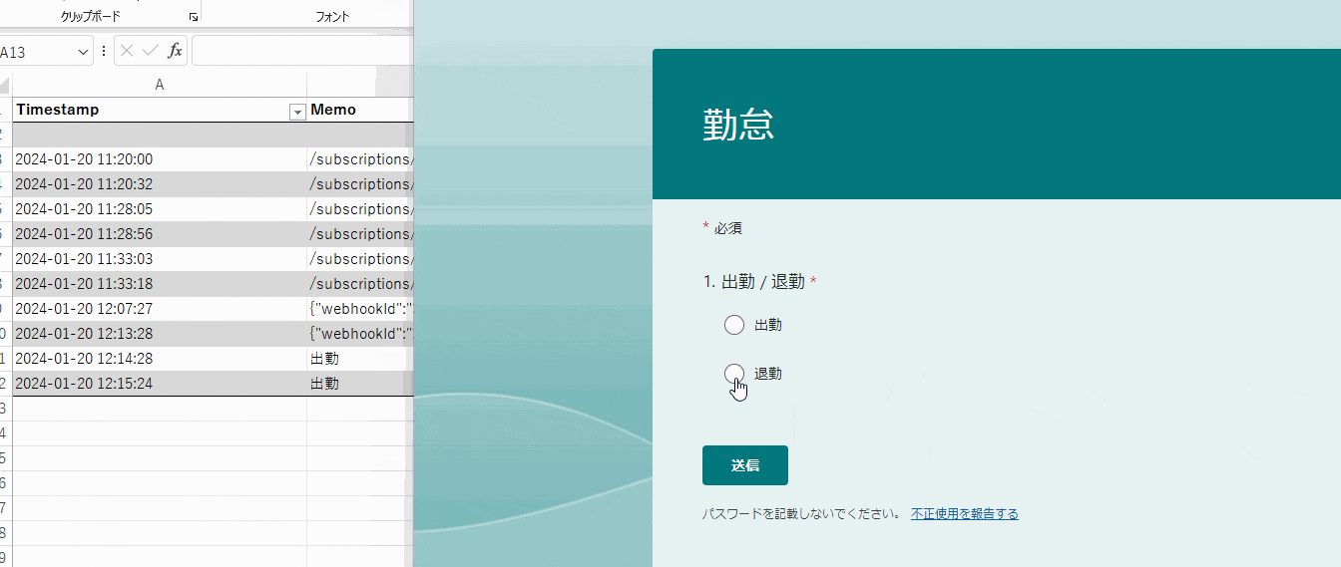Select the 退勤 radio option

pyautogui.click(x=734, y=374)
